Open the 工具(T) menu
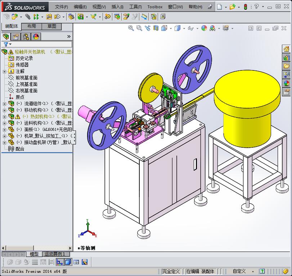 tap(135, 7)
